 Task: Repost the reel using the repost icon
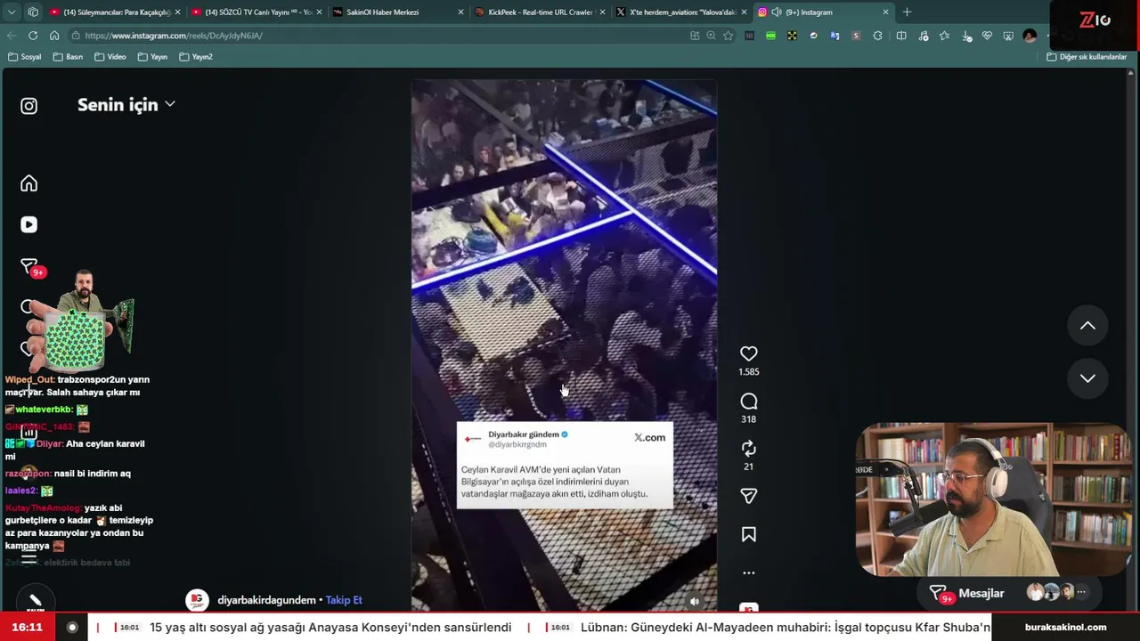749,449
